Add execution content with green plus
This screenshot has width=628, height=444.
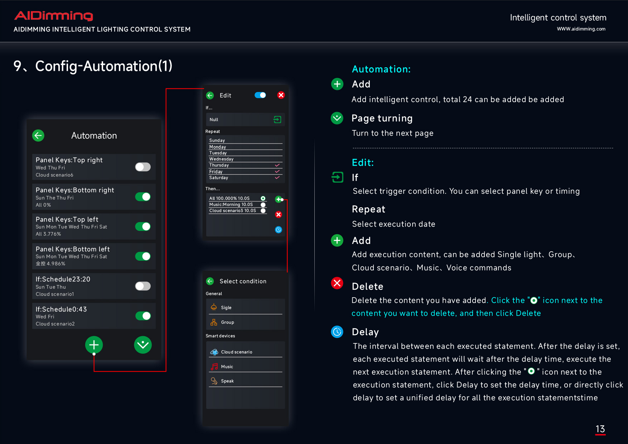pos(278,199)
